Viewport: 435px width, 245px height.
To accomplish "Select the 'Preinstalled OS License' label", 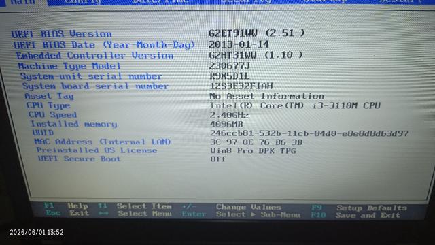I will [x=97, y=150].
